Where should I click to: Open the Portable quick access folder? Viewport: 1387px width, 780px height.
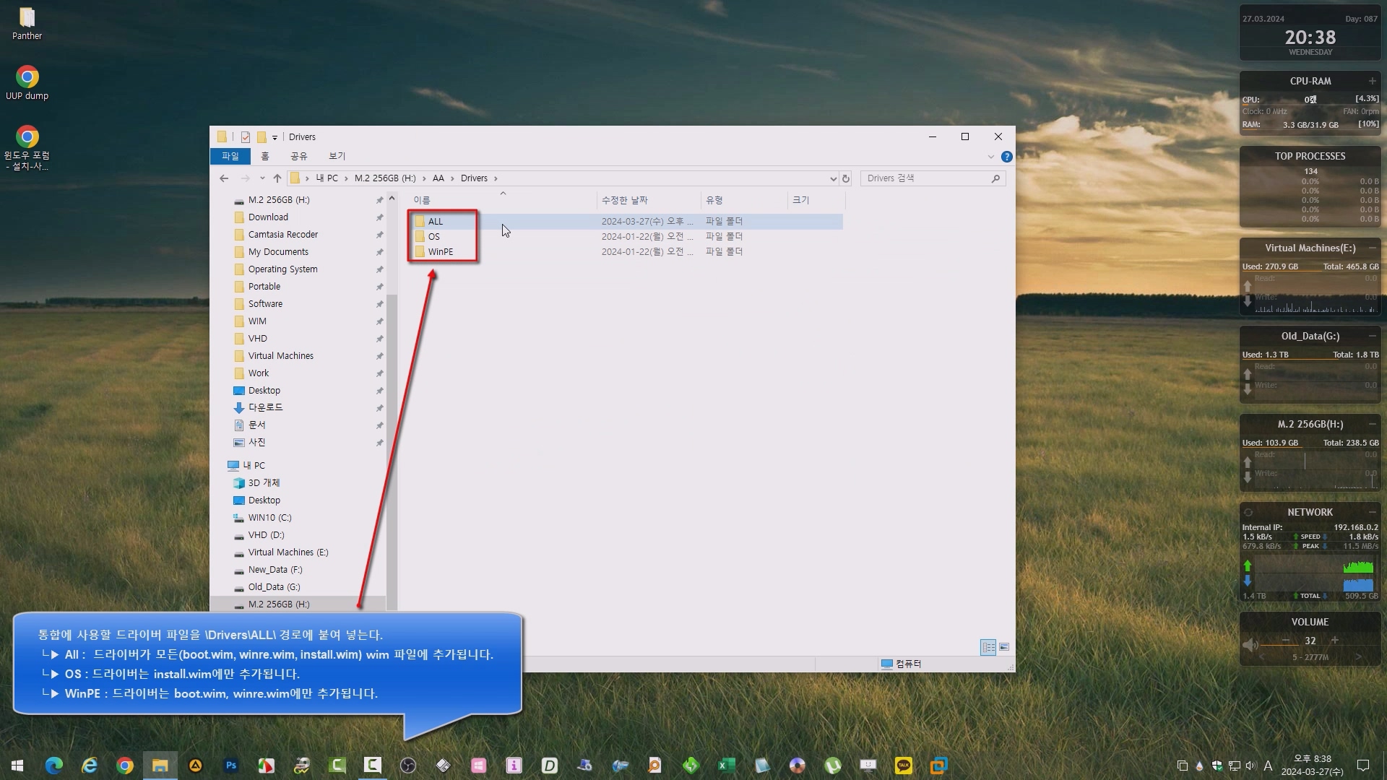click(x=264, y=287)
